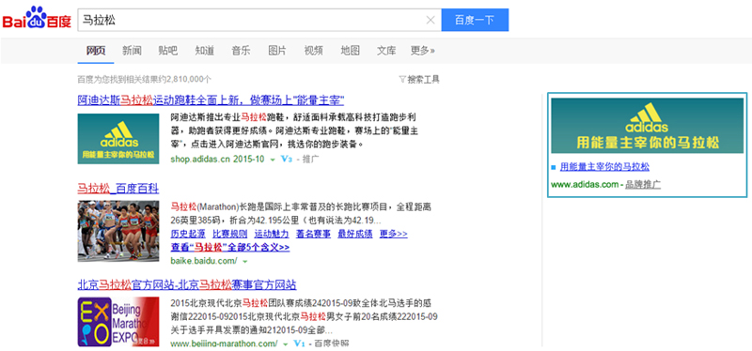Open 百度快照 cached snapshot link
The image size is (752, 351).
[x=332, y=343]
